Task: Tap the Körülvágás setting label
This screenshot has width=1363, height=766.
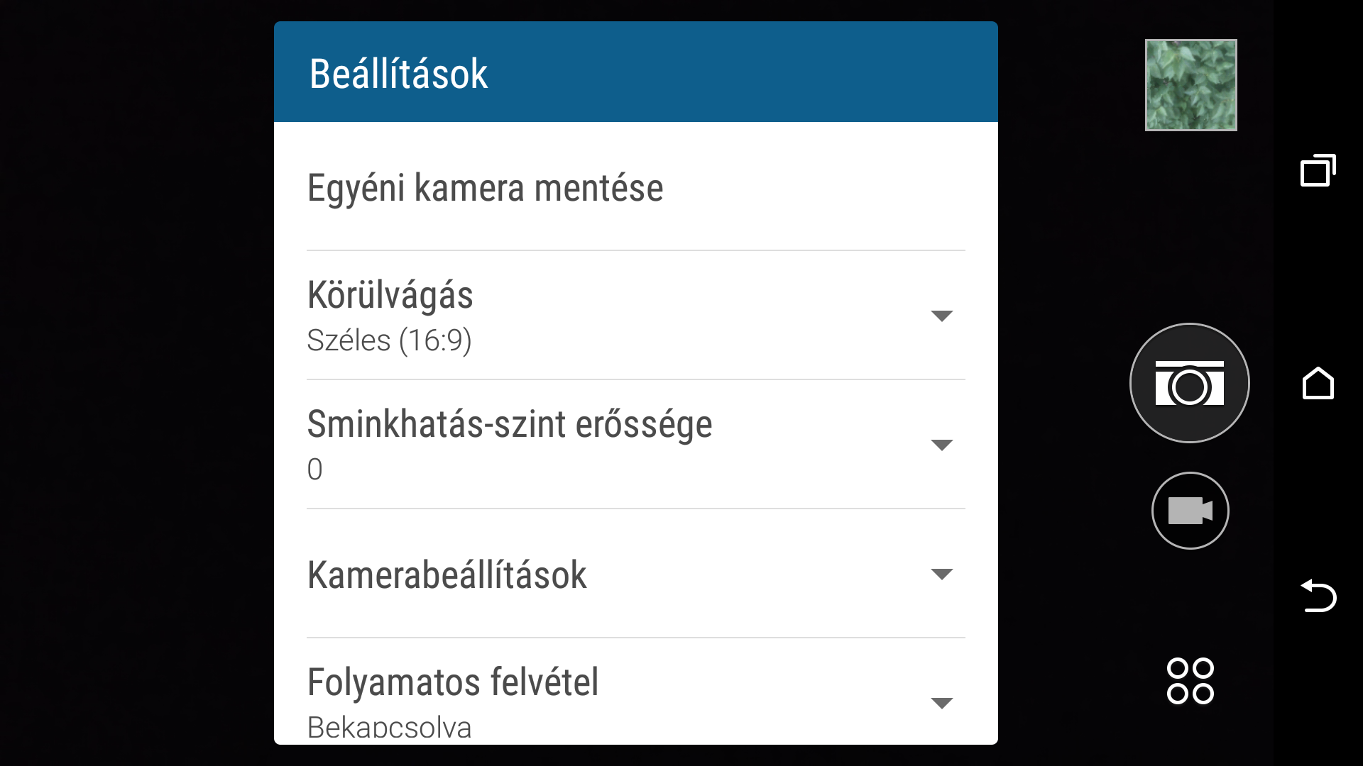Action: [x=390, y=295]
